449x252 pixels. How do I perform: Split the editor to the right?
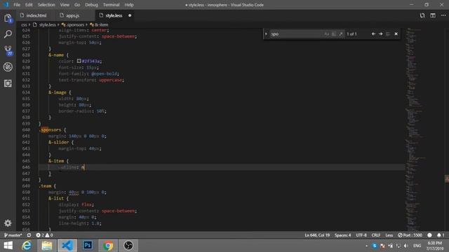[x=433, y=15]
